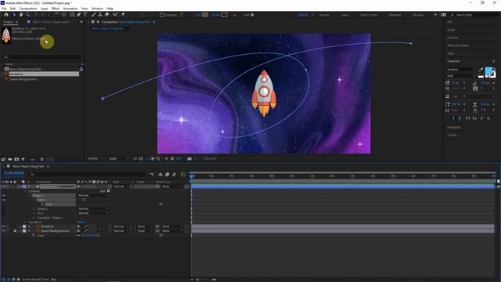Enable motion blur icon in timeline header
Image resolution: width=501 pixels, height=282 pixels.
(x=174, y=174)
